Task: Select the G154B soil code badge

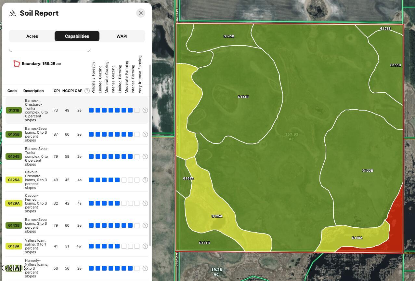Action: (14, 156)
